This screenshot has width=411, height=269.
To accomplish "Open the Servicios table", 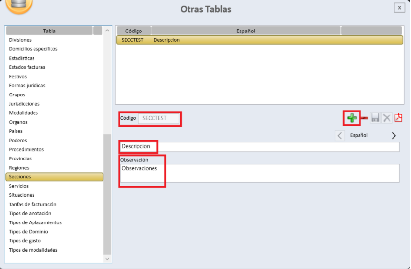I will tap(19, 186).
